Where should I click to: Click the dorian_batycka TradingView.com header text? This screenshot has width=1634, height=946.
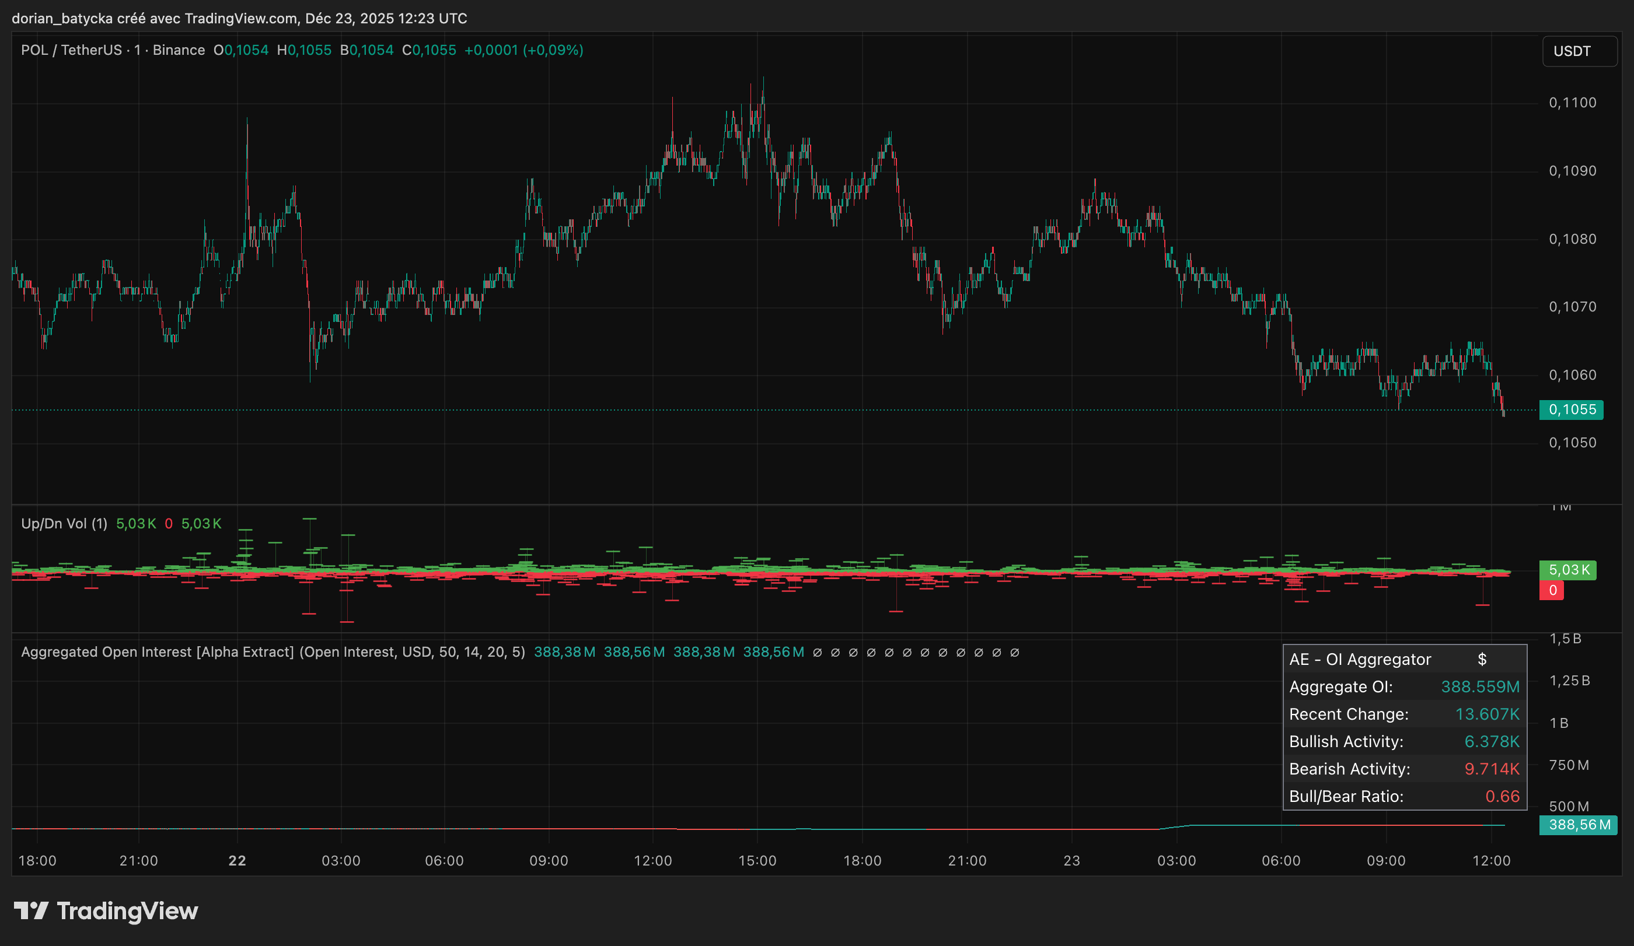tap(239, 18)
